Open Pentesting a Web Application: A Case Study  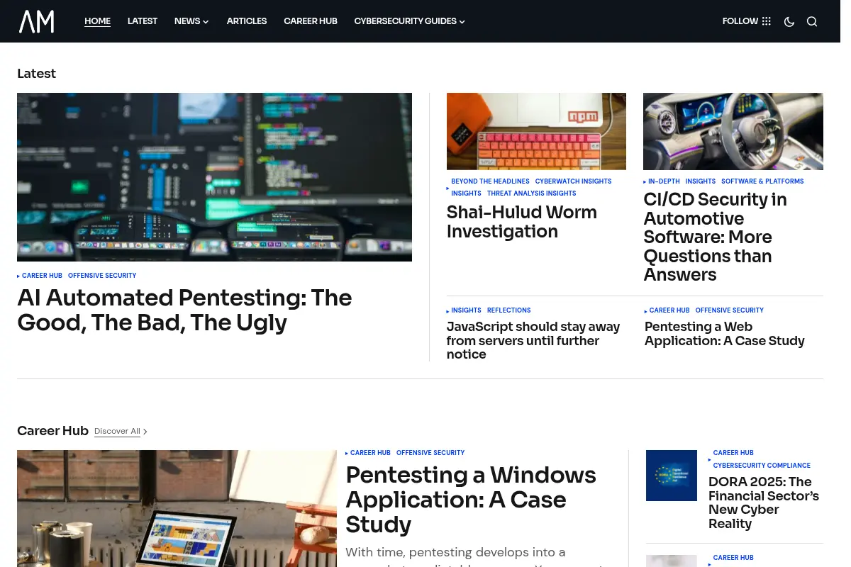pos(724,334)
